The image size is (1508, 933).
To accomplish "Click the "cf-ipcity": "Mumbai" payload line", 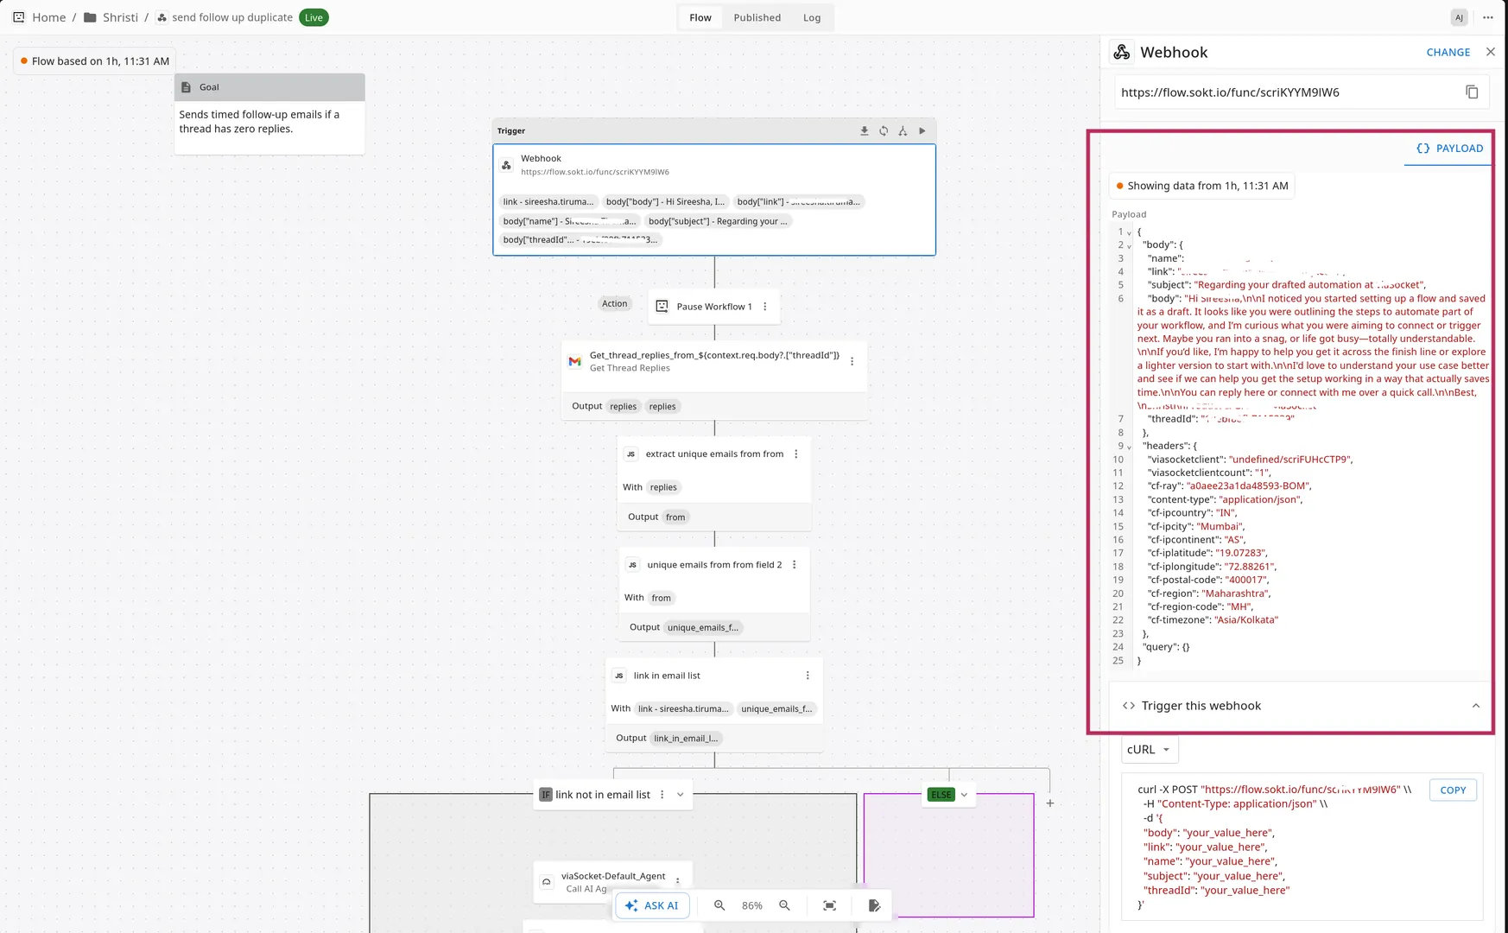I will click(1195, 527).
